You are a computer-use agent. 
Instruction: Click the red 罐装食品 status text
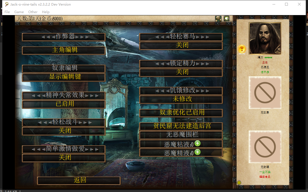265,177
